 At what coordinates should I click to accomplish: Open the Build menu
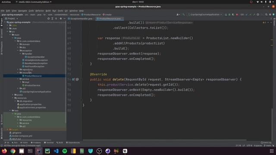point(48,11)
